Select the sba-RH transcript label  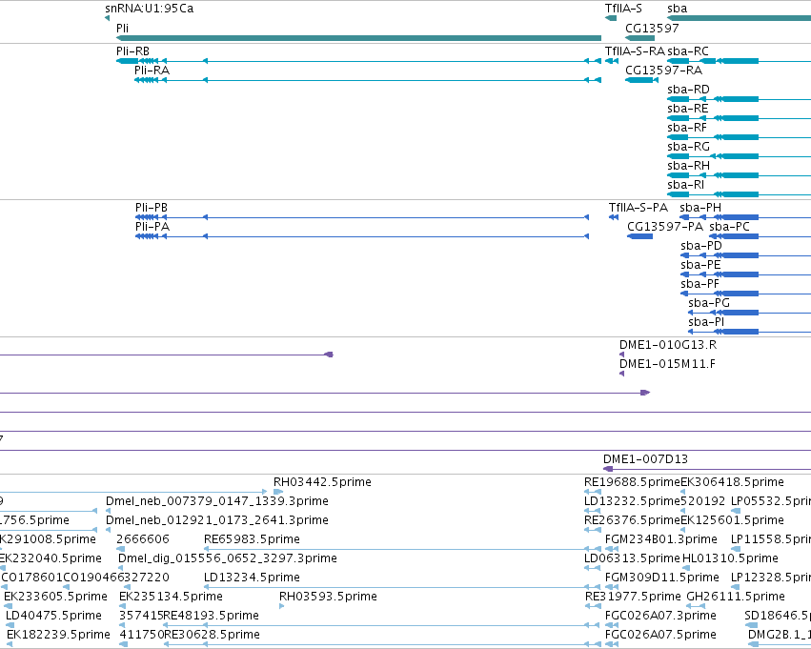click(688, 166)
